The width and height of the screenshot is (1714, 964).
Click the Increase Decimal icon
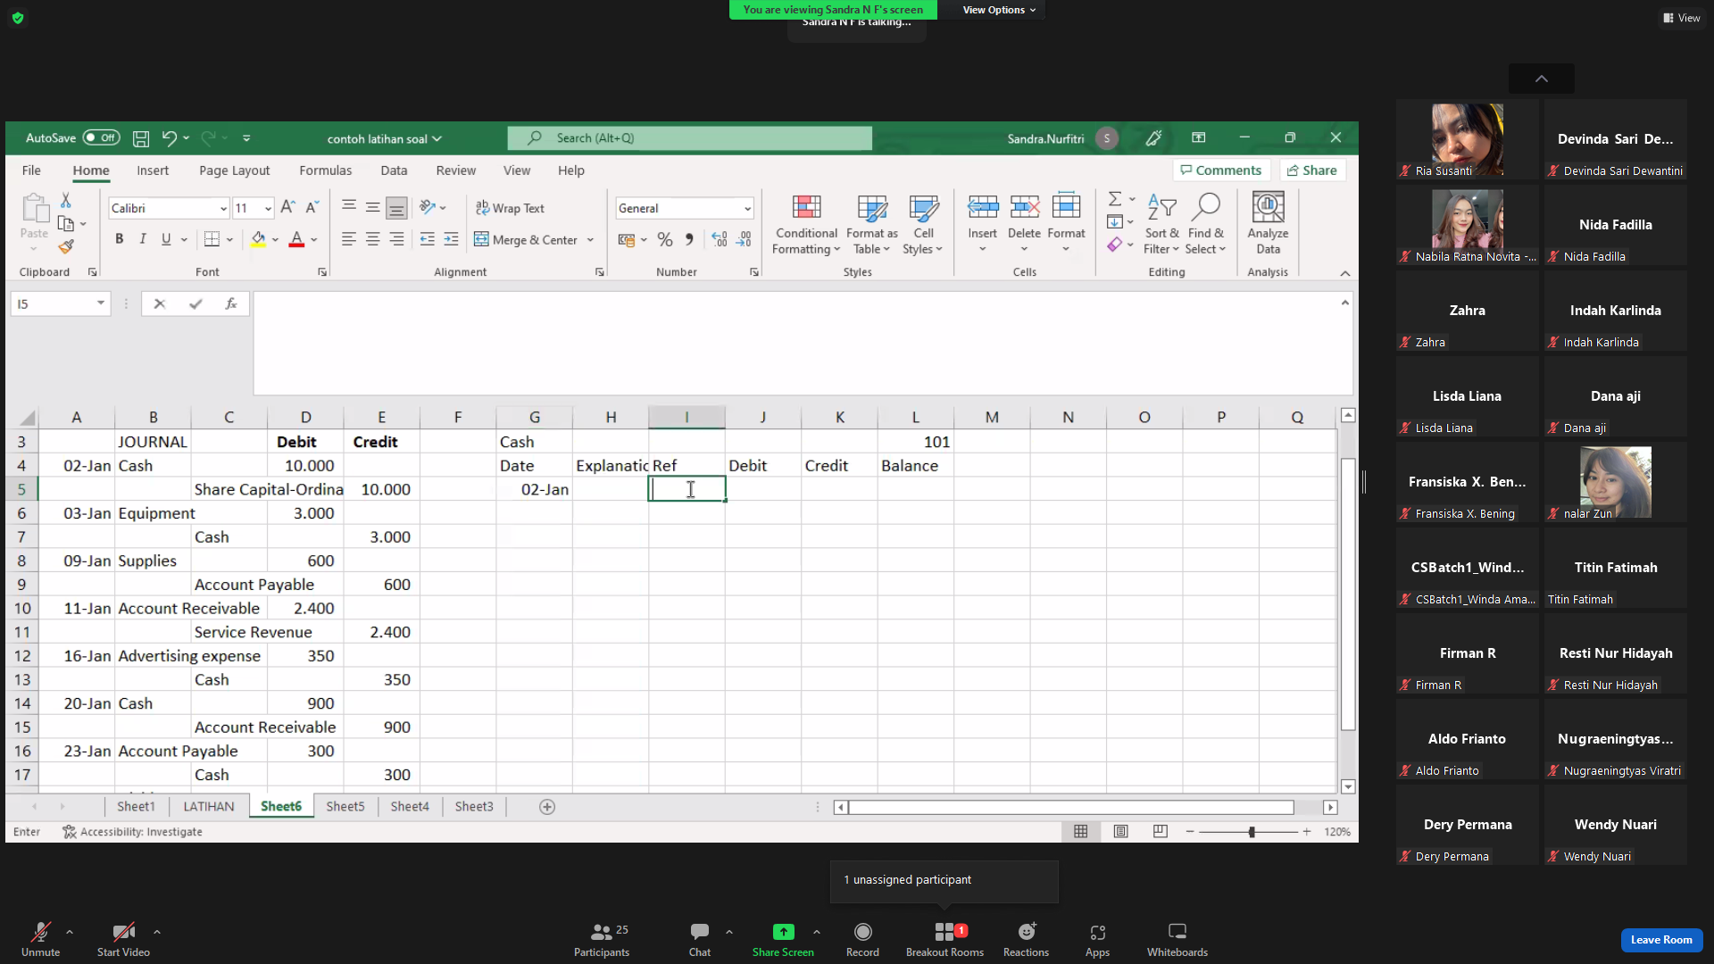tap(720, 239)
